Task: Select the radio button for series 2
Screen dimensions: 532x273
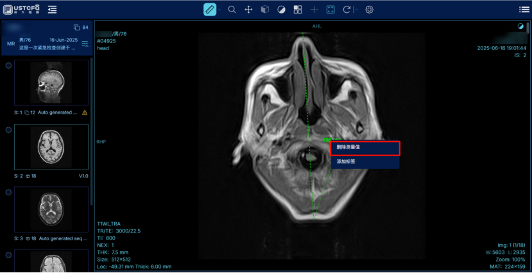Action: point(8,130)
